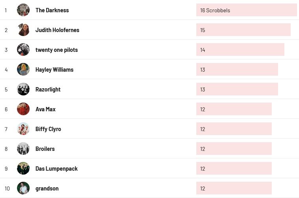Select Hayley Williams profile picture
The width and height of the screenshot is (299, 198).
pos(23,69)
